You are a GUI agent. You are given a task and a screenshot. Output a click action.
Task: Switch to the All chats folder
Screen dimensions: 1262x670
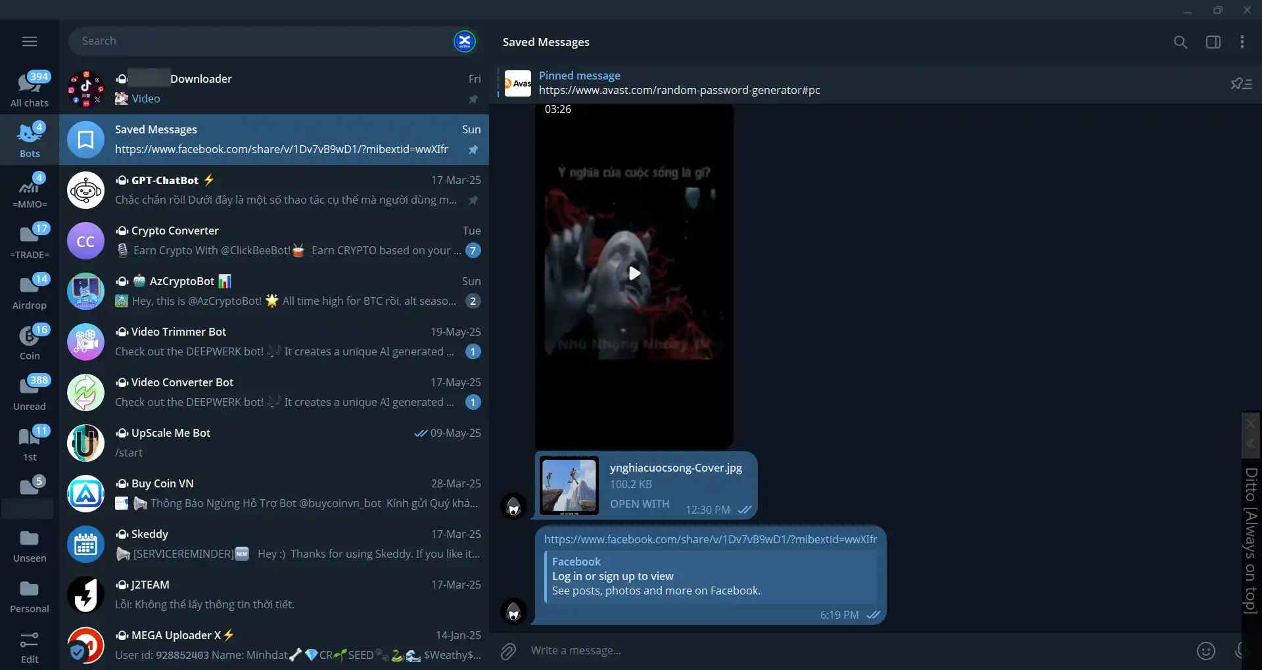pyautogui.click(x=30, y=89)
